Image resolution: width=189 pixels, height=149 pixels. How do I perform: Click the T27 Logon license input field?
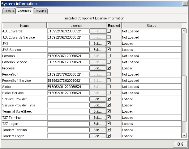(68, 124)
